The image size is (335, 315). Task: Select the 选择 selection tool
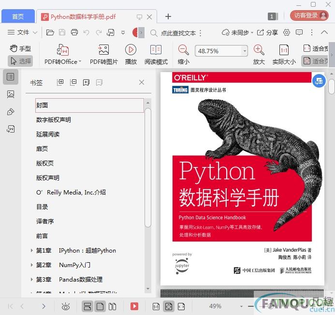click(20, 61)
